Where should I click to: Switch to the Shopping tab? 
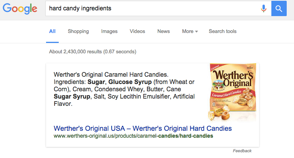tap(78, 31)
